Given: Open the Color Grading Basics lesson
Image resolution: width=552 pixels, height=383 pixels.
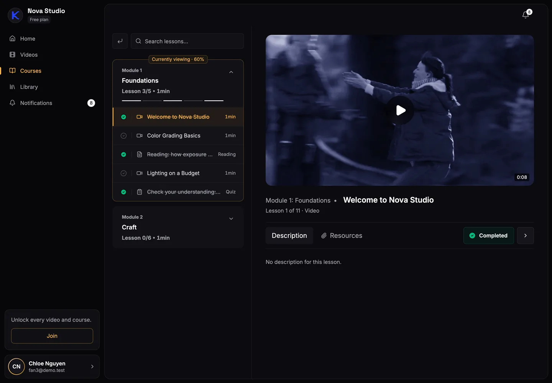Looking at the screenshot, I should 178,136.
